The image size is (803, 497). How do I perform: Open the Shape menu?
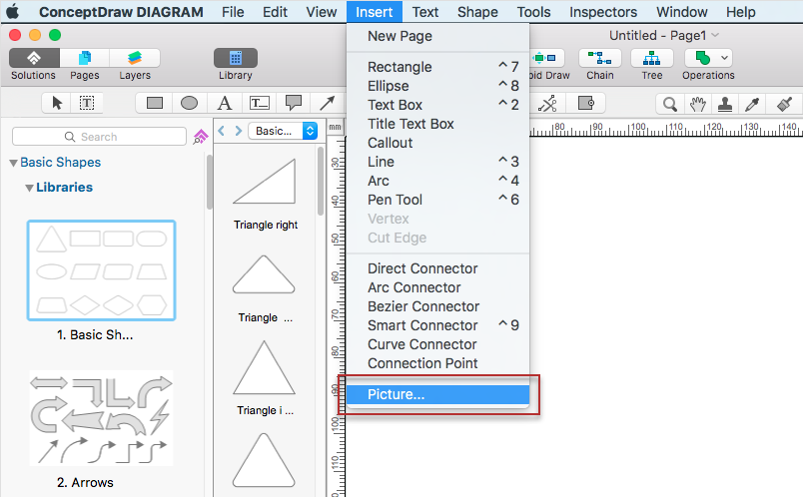(477, 12)
